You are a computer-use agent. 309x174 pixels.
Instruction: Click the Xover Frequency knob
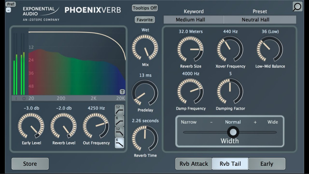pos(230,49)
